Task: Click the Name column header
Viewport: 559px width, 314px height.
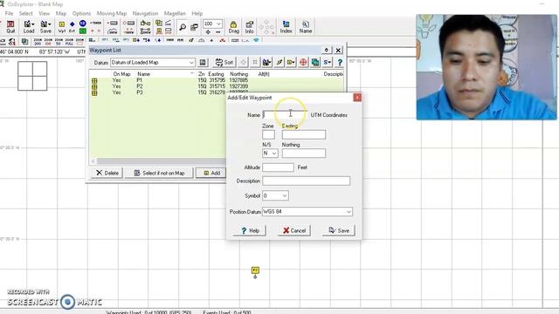Action: [x=143, y=74]
